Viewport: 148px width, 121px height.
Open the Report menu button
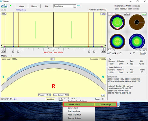[34, 6]
